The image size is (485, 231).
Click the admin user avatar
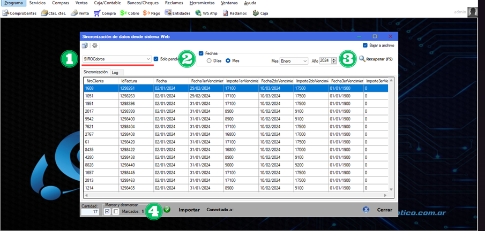click(x=472, y=12)
